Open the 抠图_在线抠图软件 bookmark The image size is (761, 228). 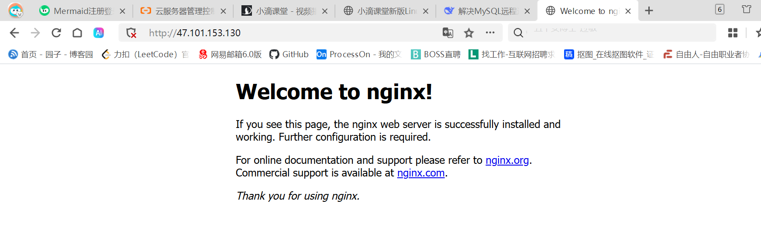click(609, 54)
